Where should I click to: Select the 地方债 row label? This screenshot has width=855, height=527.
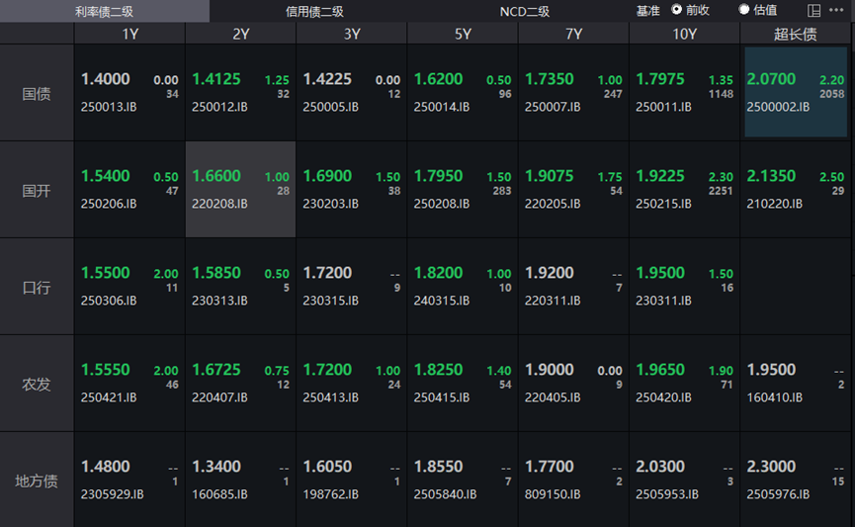click(37, 482)
